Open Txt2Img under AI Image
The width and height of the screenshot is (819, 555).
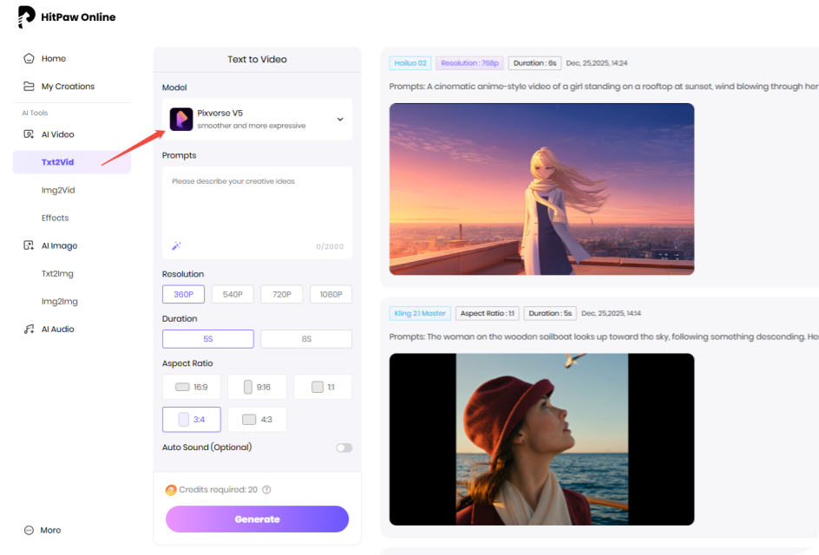58,274
